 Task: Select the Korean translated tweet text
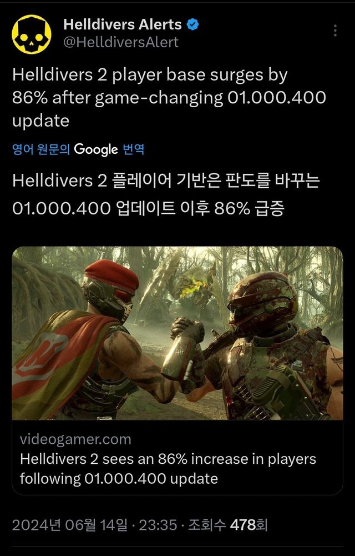click(x=166, y=194)
